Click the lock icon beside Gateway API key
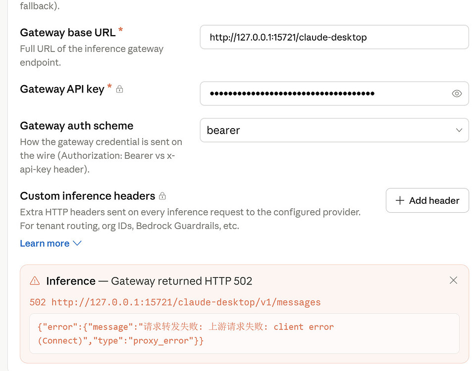This screenshot has height=371, width=474. tap(119, 89)
